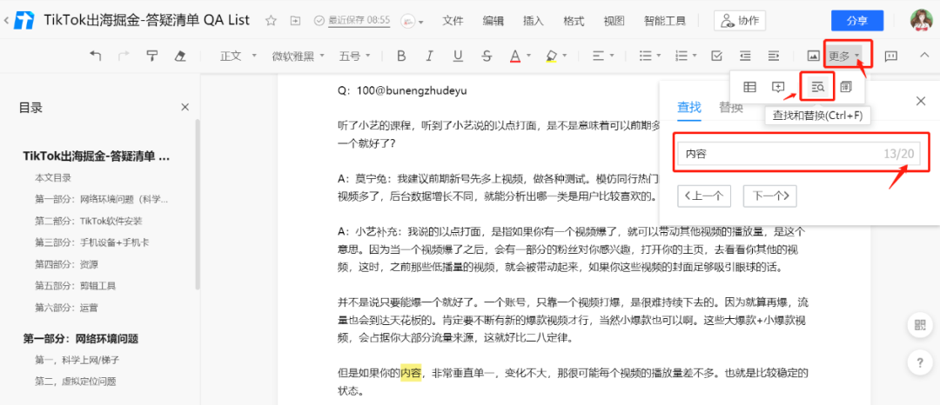Image resolution: width=940 pixels, height=405 pixels.
Task: Click the redo arrow icon
Action: click(124, 56)
